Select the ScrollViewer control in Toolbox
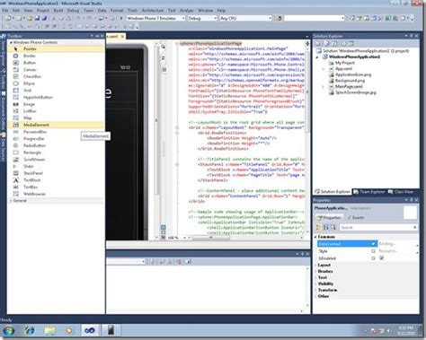Image resolution: width=426 pixels, height=340 pixels. pyautogui.click(x=56, y=160)
